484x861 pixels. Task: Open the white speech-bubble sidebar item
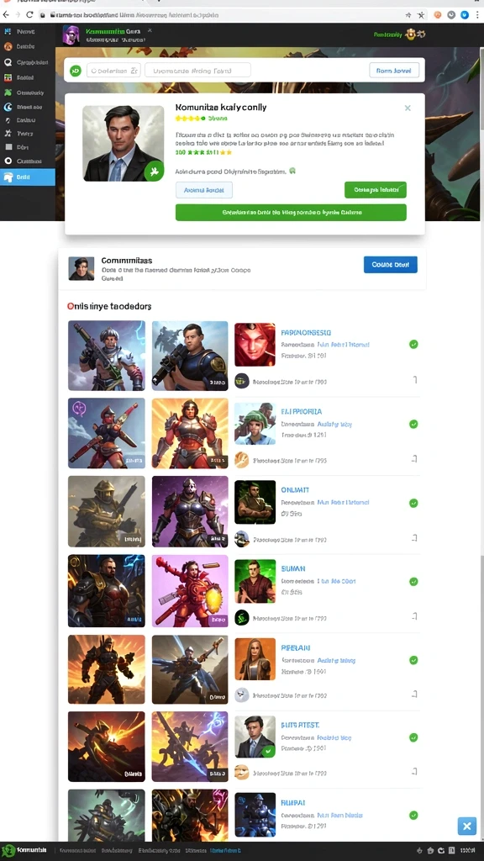tap(8, 62)
